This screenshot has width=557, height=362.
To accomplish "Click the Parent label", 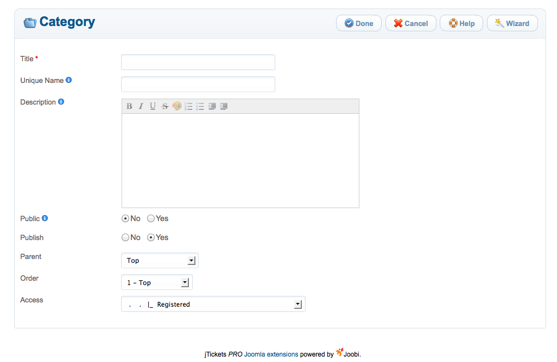I will pos(31,256).
